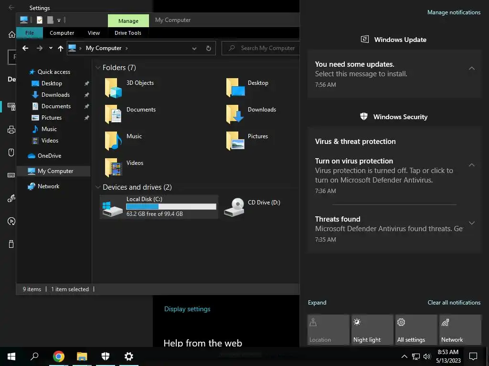The width and height of the screenshot is (489, 366).
Task: Go up one folder level
Action: click(61, 48)
